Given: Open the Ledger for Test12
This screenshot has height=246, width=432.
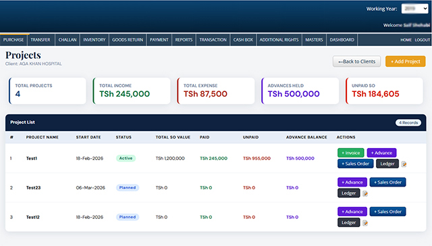Looking at the screenshot, I should (349, 222).
